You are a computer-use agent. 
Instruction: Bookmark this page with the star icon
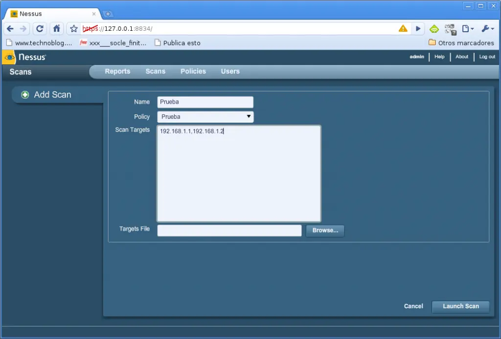[74, 29]
